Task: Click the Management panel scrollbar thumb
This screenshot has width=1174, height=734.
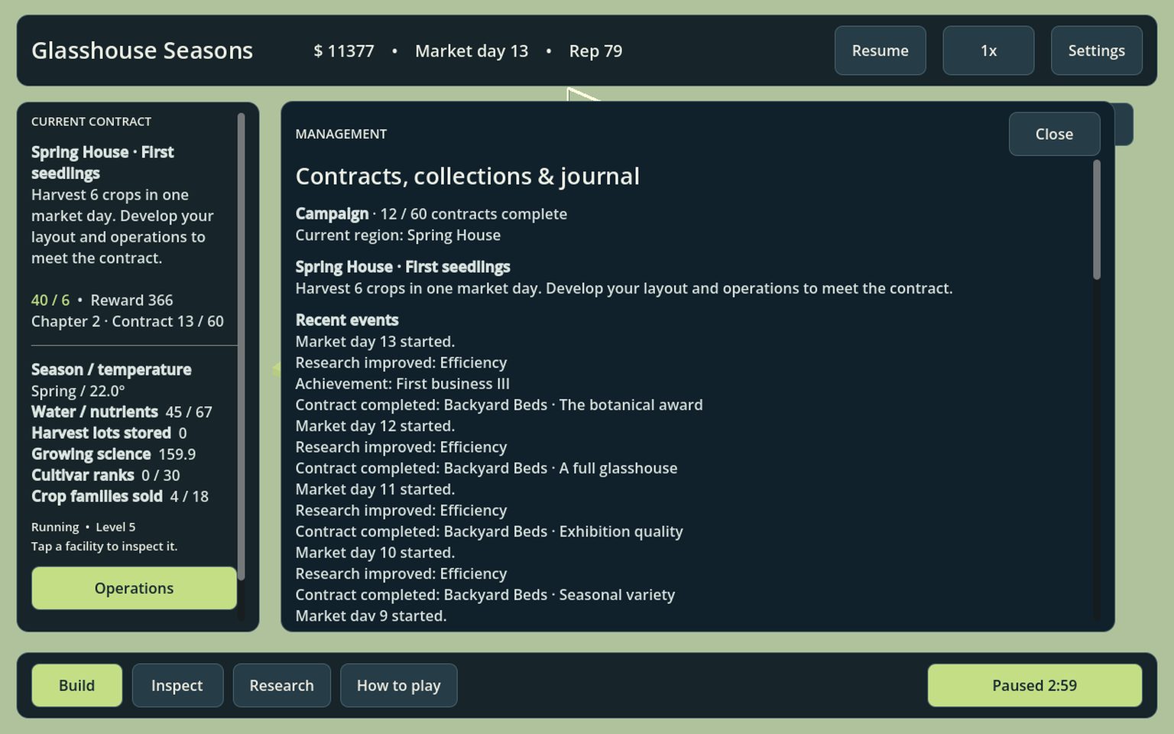Action: coord(1097,219)
